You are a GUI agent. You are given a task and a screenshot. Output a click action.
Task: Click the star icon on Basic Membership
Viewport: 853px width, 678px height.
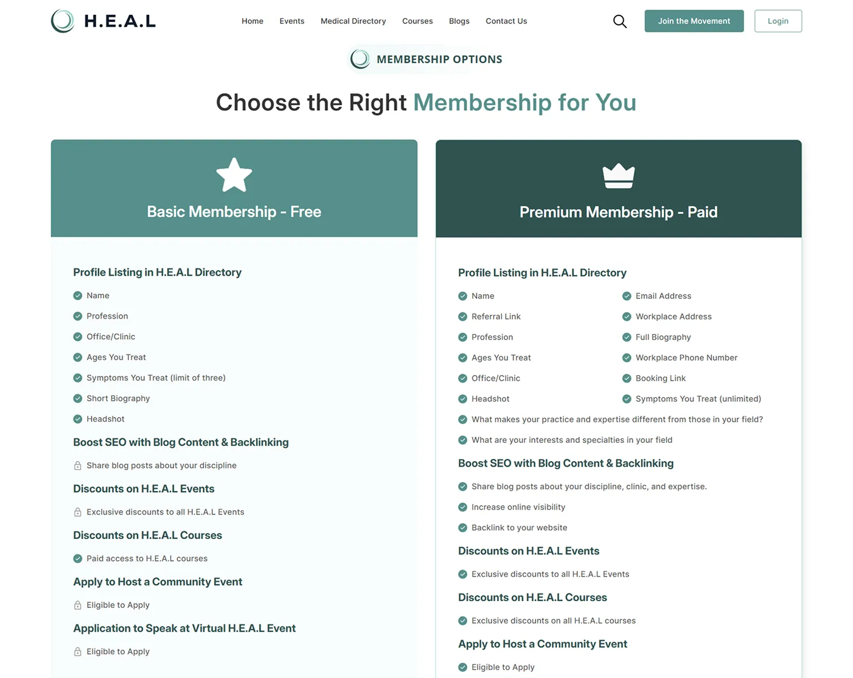(234, 175)
